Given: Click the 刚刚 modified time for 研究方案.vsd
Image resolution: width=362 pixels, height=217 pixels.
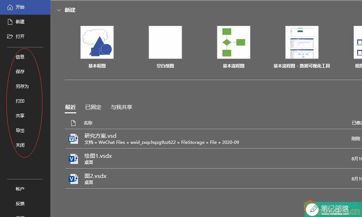Looking at the screenshot, I should (x=356, y=139).
